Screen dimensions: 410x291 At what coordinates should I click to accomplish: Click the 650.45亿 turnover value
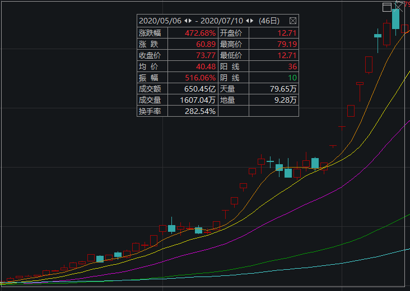click(x=200, y=89)
